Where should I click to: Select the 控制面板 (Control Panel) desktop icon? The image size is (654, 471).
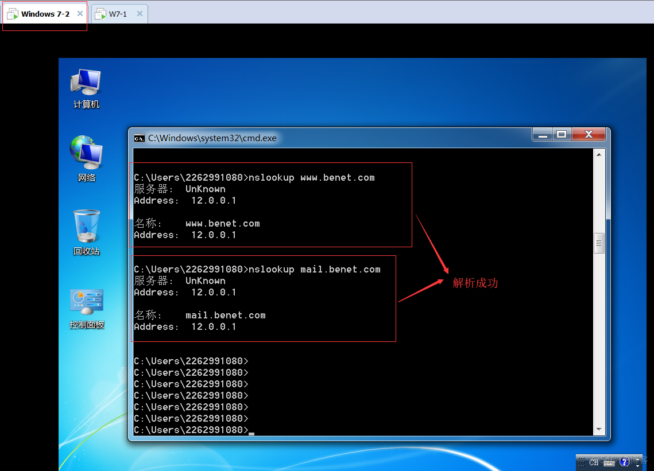click(86, 308)
